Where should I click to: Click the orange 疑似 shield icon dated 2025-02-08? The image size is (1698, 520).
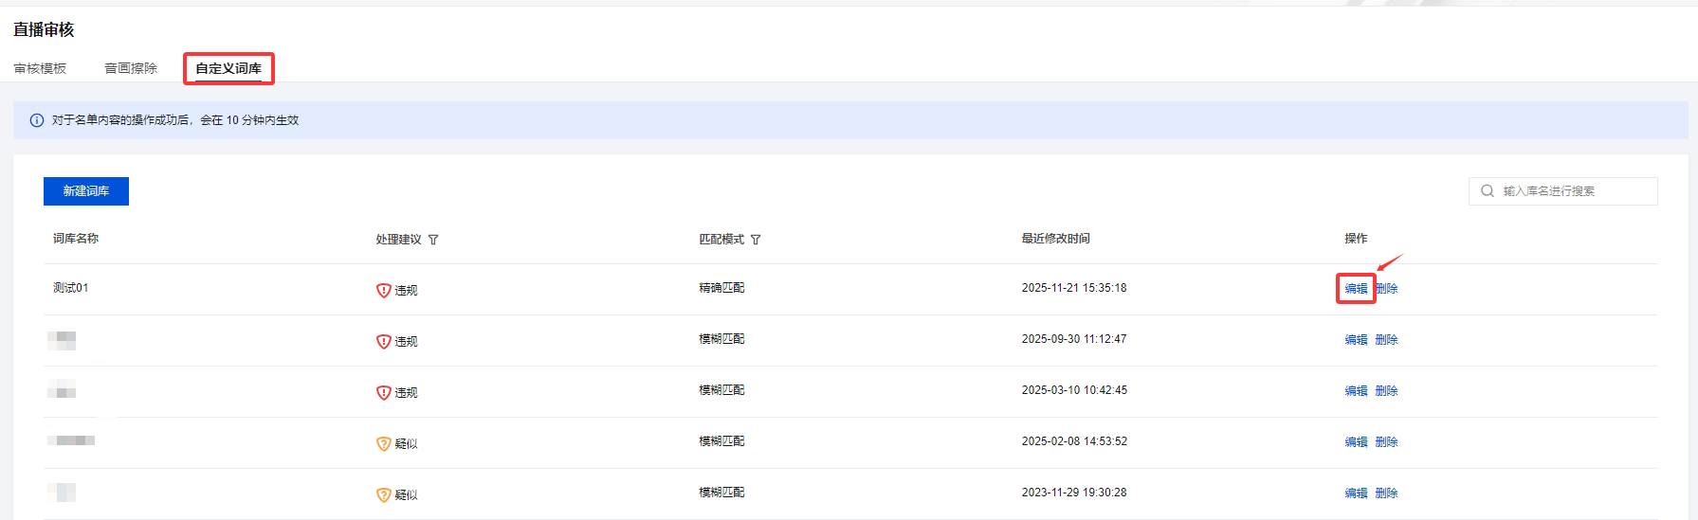click(x=384, y=444)
